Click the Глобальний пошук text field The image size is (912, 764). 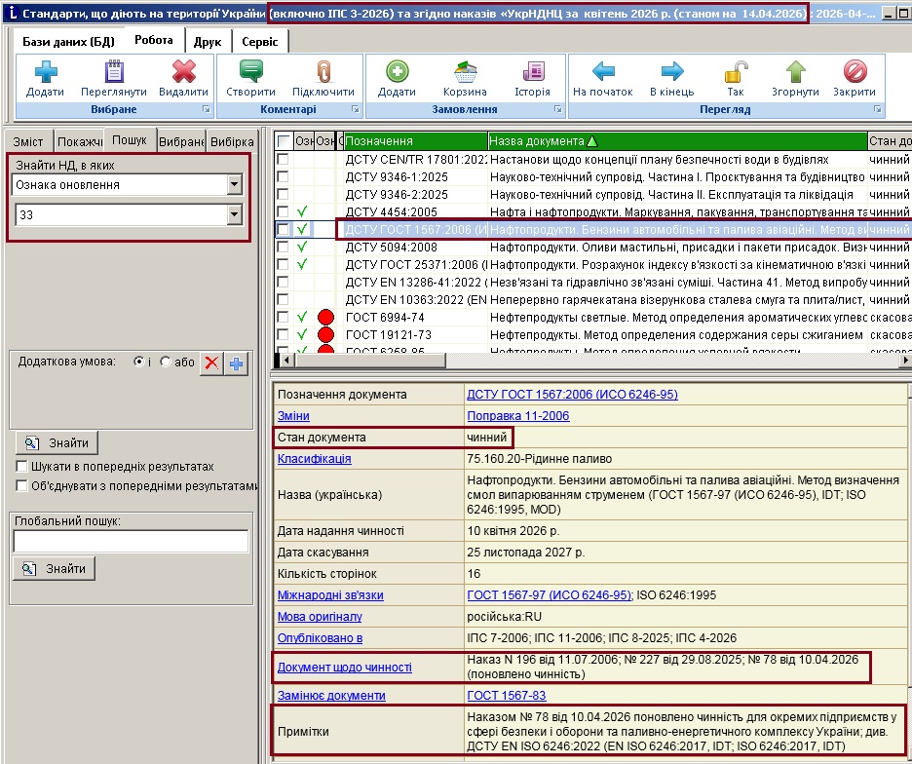pyautogui.click(x=131, y=541)
